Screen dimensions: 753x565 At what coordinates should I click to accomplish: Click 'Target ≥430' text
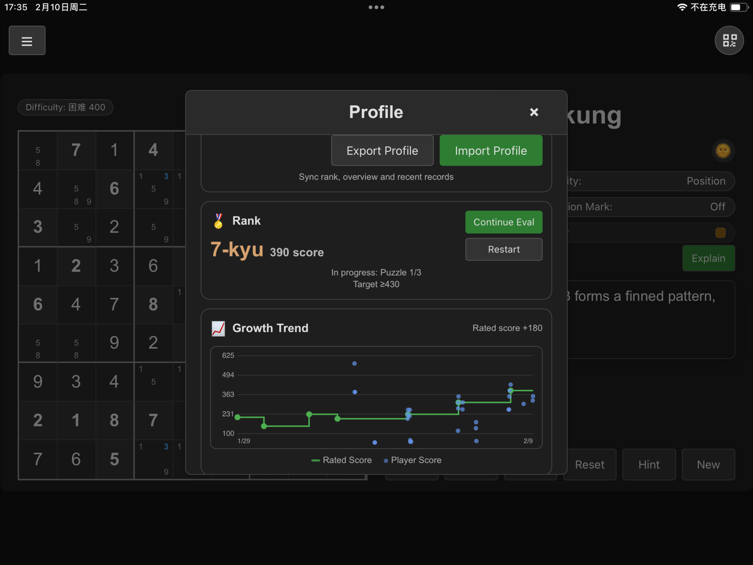[376, 284]
